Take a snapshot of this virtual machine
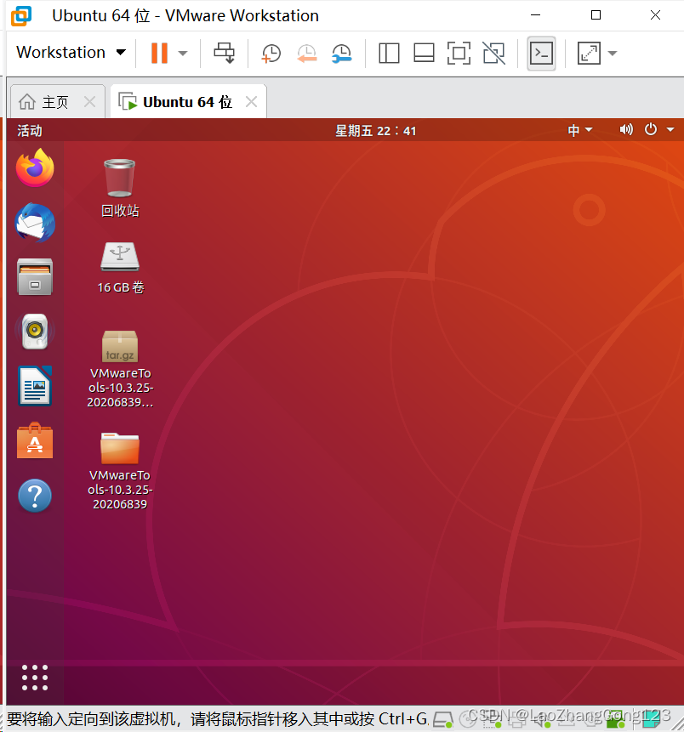684x732 pixels. (271, 54)
